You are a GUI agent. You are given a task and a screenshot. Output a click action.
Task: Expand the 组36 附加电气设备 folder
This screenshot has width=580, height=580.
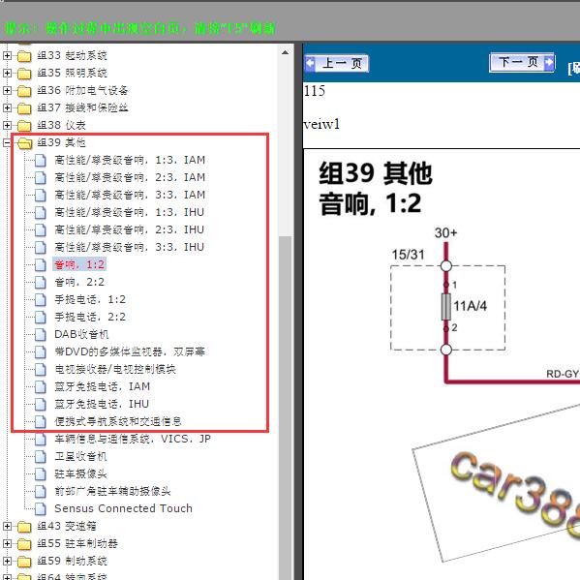tap(7, 90)
